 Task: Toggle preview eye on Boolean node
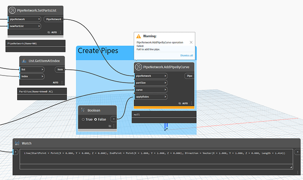pos(110,126)
